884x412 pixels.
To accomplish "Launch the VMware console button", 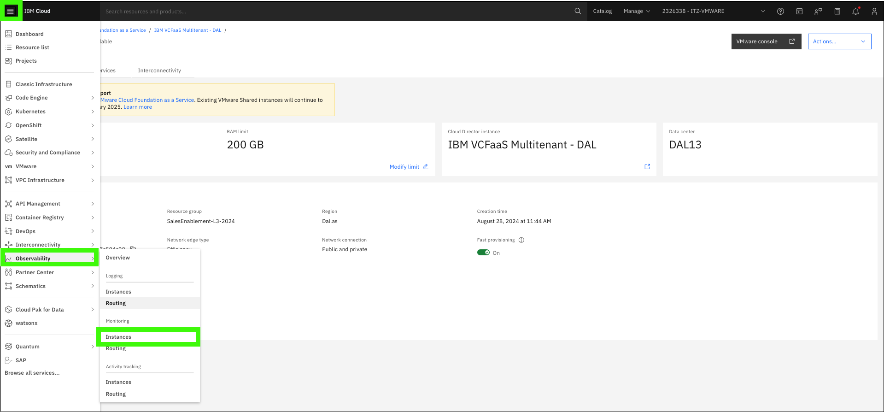I will click(x=766, y=41).
